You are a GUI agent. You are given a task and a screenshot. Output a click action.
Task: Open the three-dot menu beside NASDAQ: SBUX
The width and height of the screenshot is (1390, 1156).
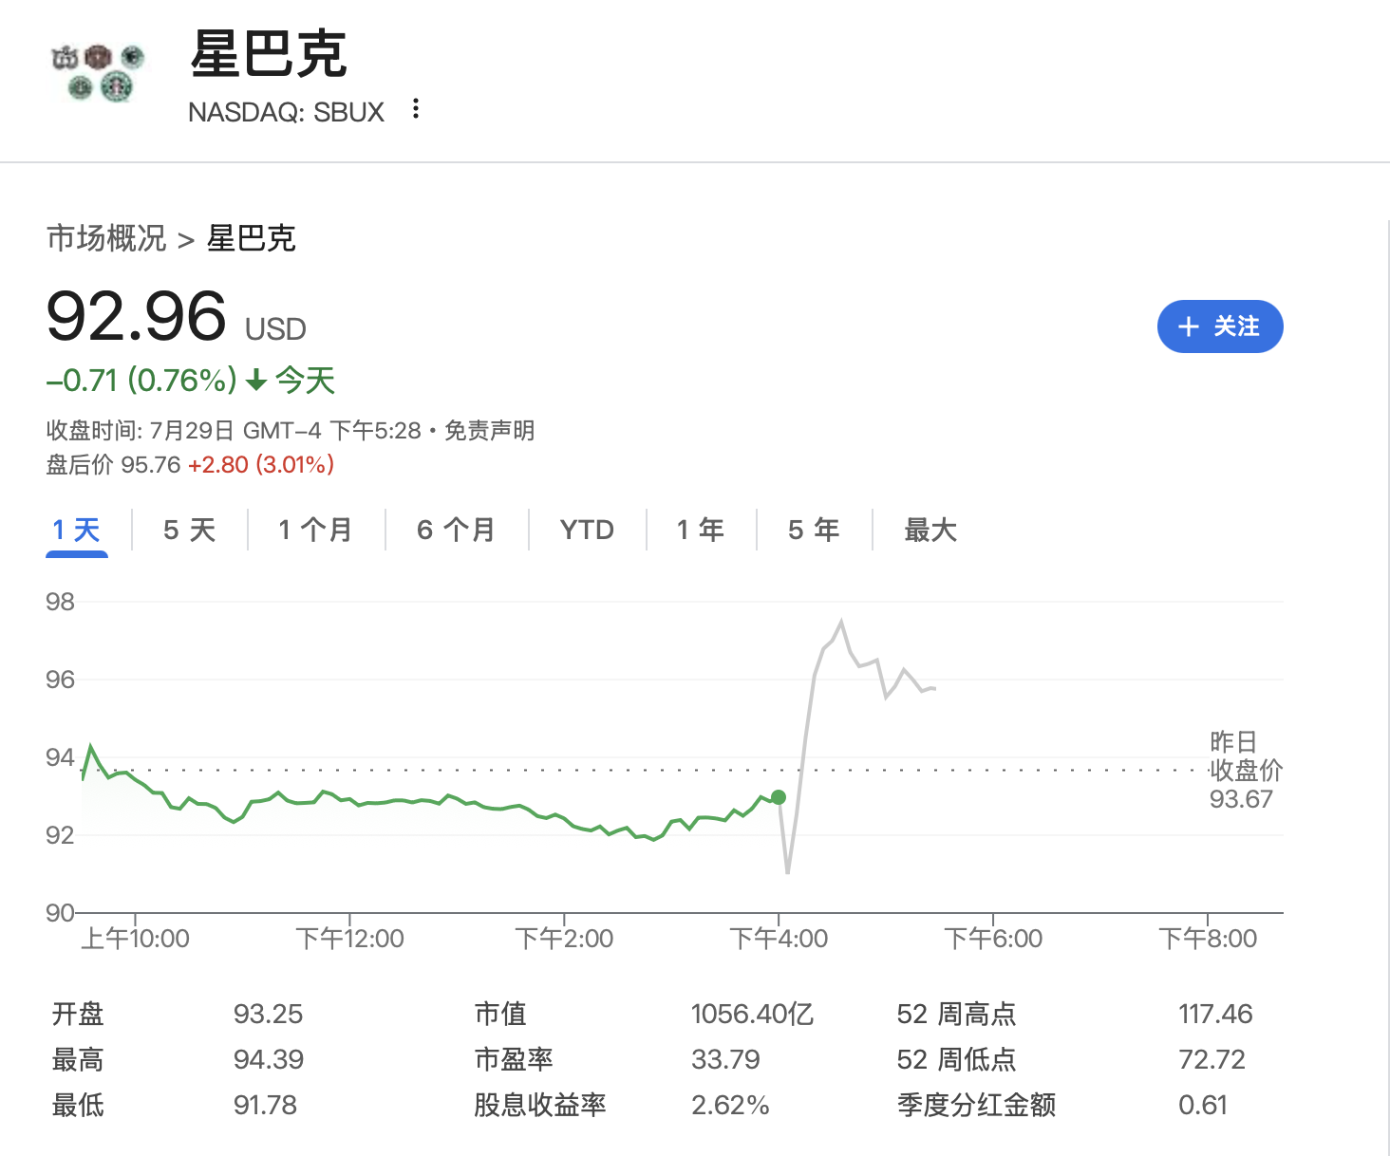click(415, 109)
